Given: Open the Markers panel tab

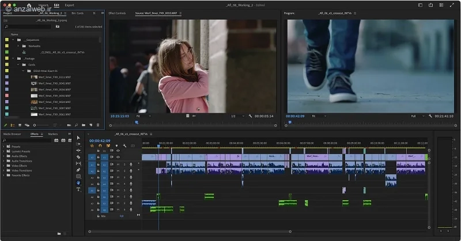Looking at the screenshot, I should pyautogui.click(x=53, y=134).
